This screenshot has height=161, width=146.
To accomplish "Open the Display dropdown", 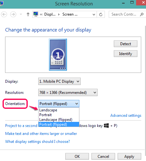I will click(x=59, y=81).
